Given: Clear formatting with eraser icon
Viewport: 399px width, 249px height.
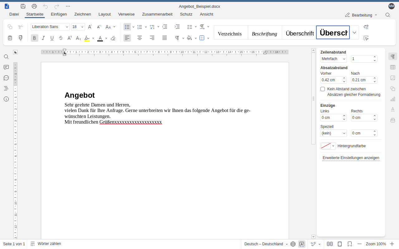Looking at the screenshot, I should coord(113,38).
